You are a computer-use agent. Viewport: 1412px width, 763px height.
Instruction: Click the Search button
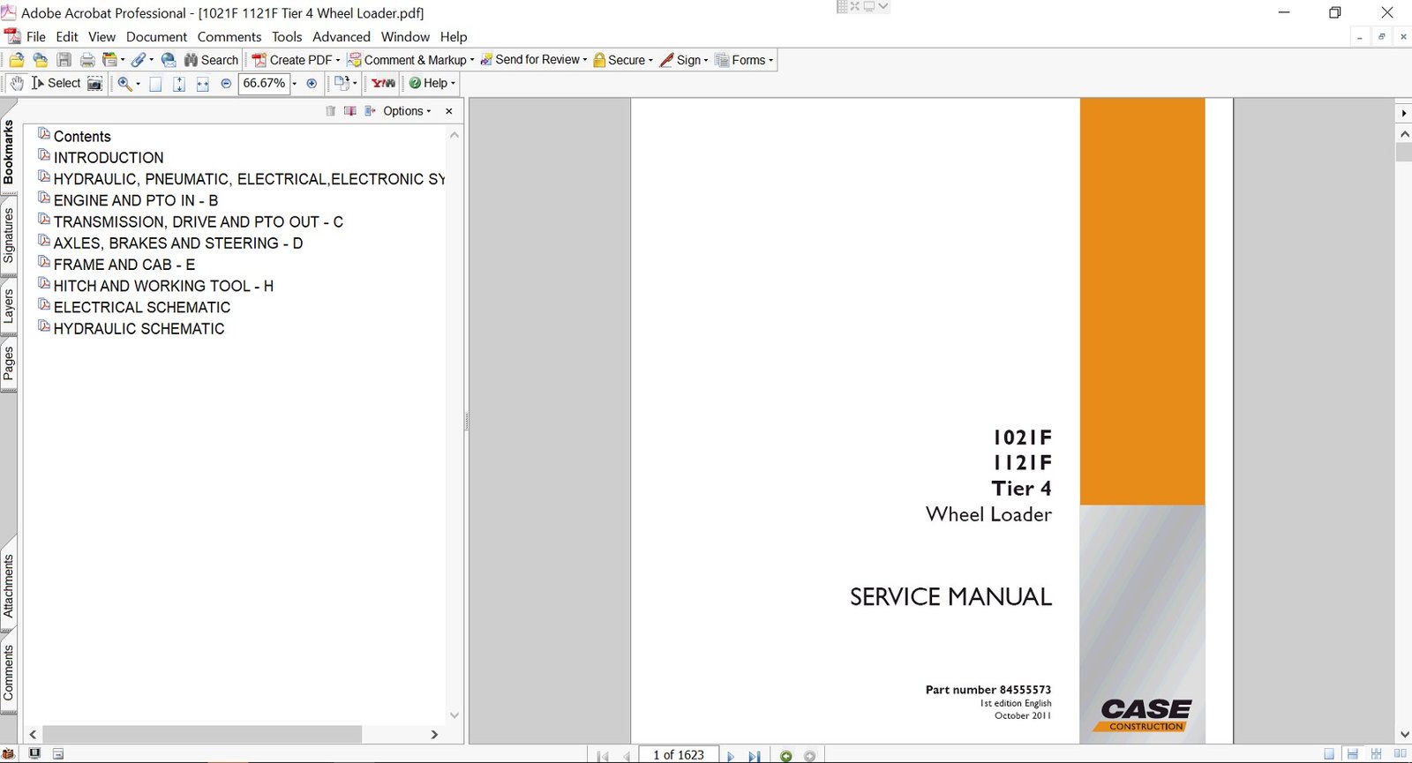[x=211, y=60]
